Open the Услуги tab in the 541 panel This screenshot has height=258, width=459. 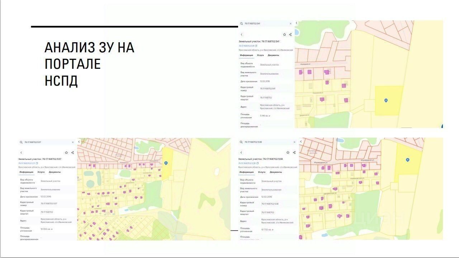tap(260, 55)
